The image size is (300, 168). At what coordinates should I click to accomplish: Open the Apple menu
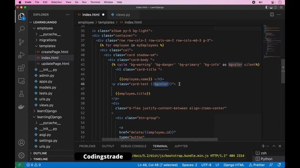20,2
